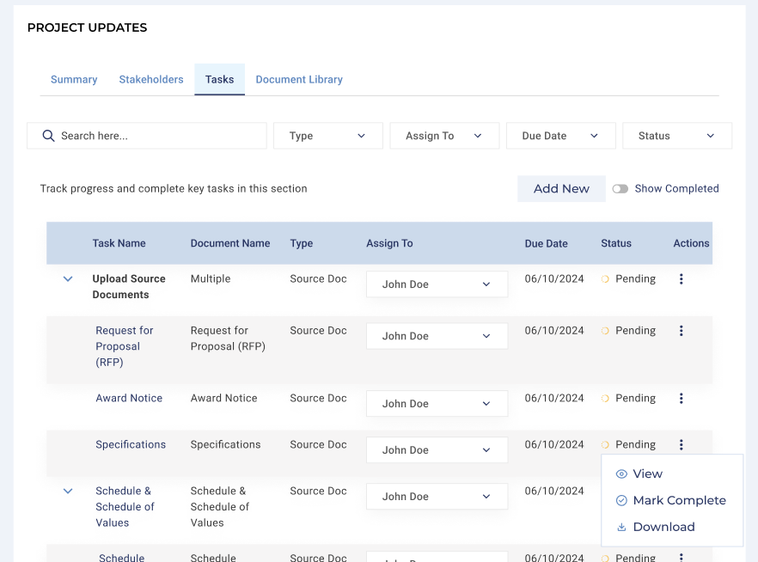The image size is (758, 562).
Task: Open the Type filter dropdown
Action: pyautogui.click(x=327, y=136)
